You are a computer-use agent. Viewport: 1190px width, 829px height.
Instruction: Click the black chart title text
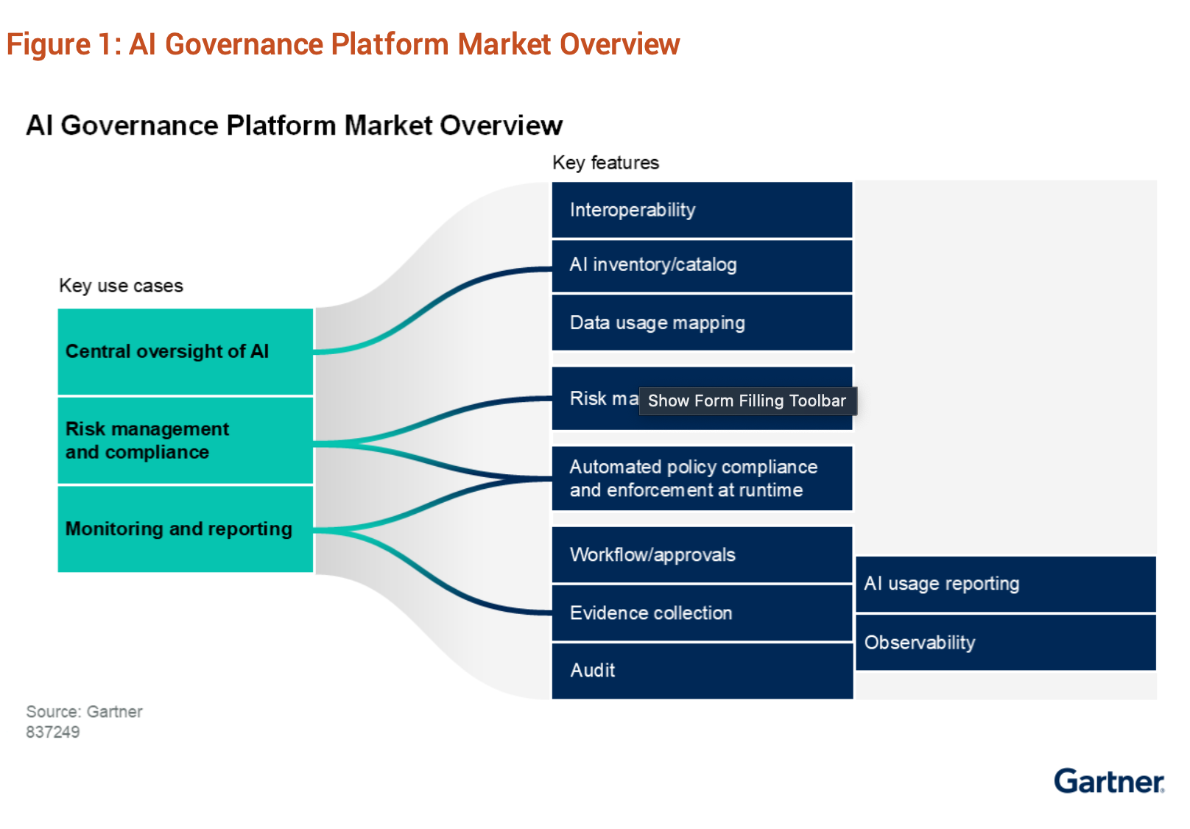294,126
